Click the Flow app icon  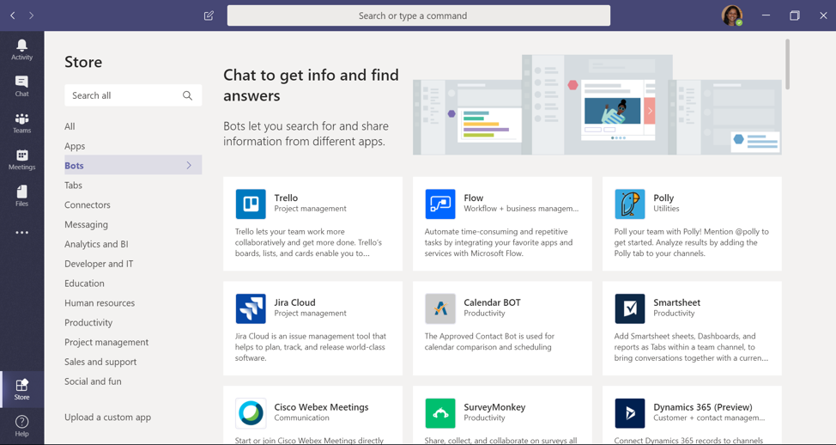(440, 204)
